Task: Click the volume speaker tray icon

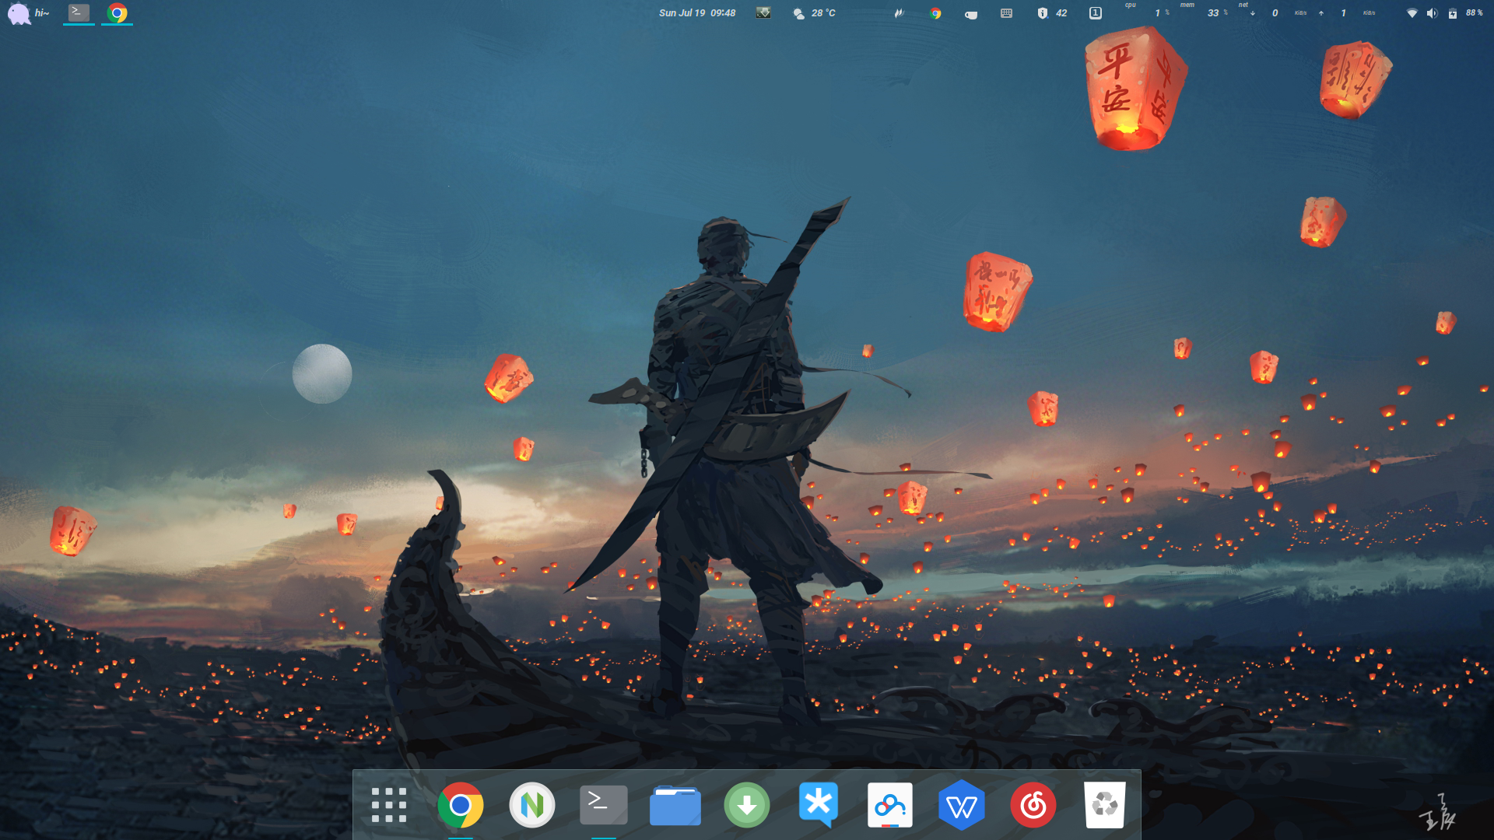Action: [1432, 13]
